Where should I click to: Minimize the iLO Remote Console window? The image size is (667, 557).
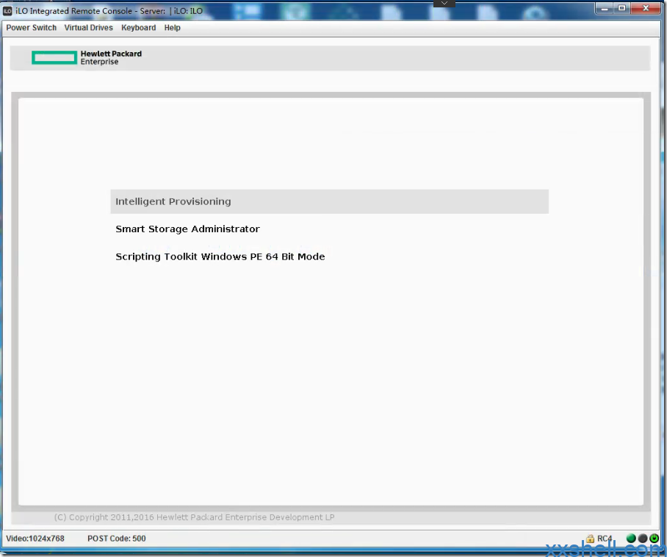(x=605, y=9)
